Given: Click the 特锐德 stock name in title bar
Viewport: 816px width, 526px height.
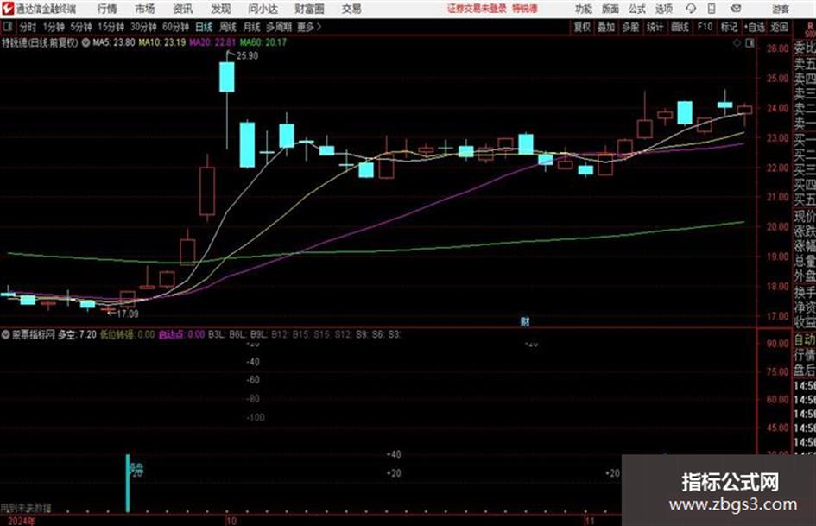Looking at the screenshot, I should [525, 9].
